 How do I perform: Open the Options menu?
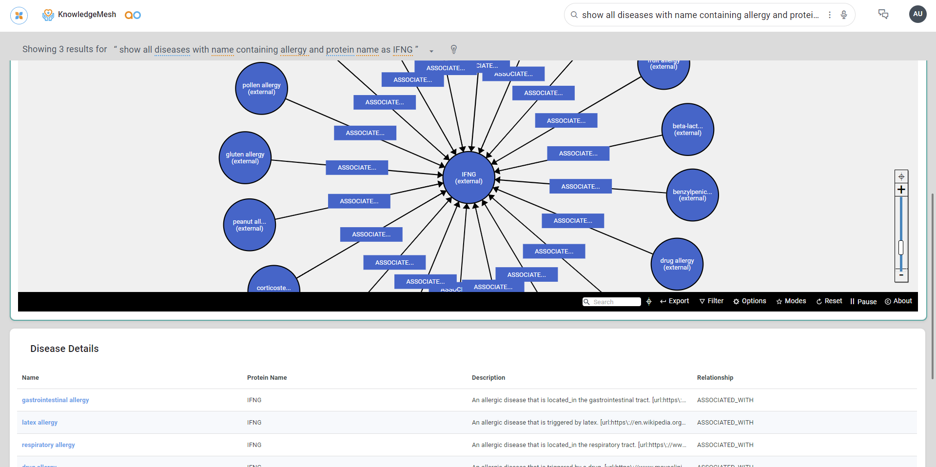(749, 301)
